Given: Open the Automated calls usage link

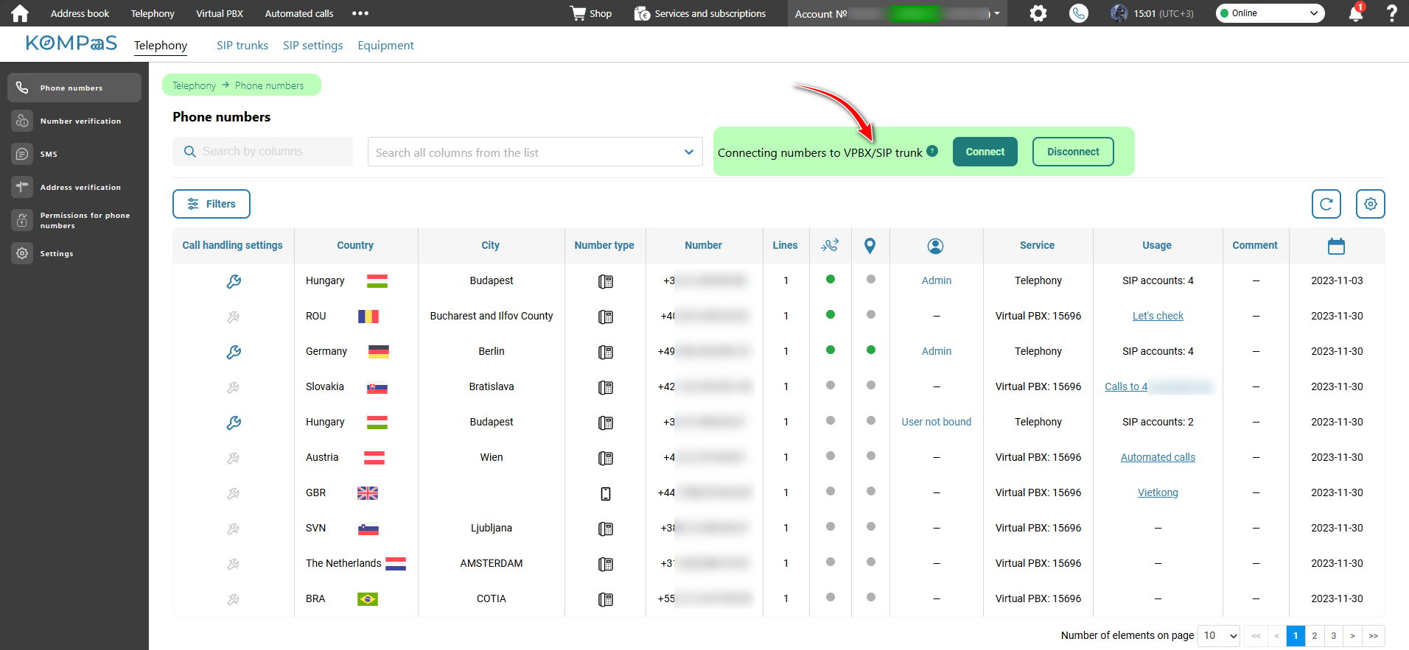Looking at the screenshot, I should click(1158, 457).
